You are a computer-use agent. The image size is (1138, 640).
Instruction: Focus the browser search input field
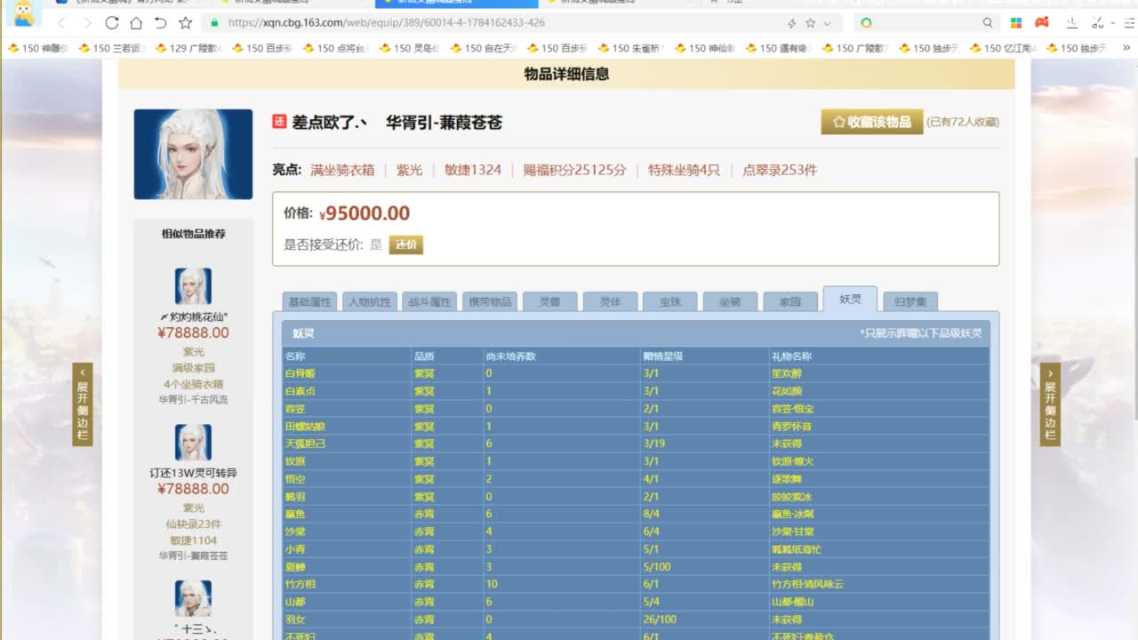(925, 23)
